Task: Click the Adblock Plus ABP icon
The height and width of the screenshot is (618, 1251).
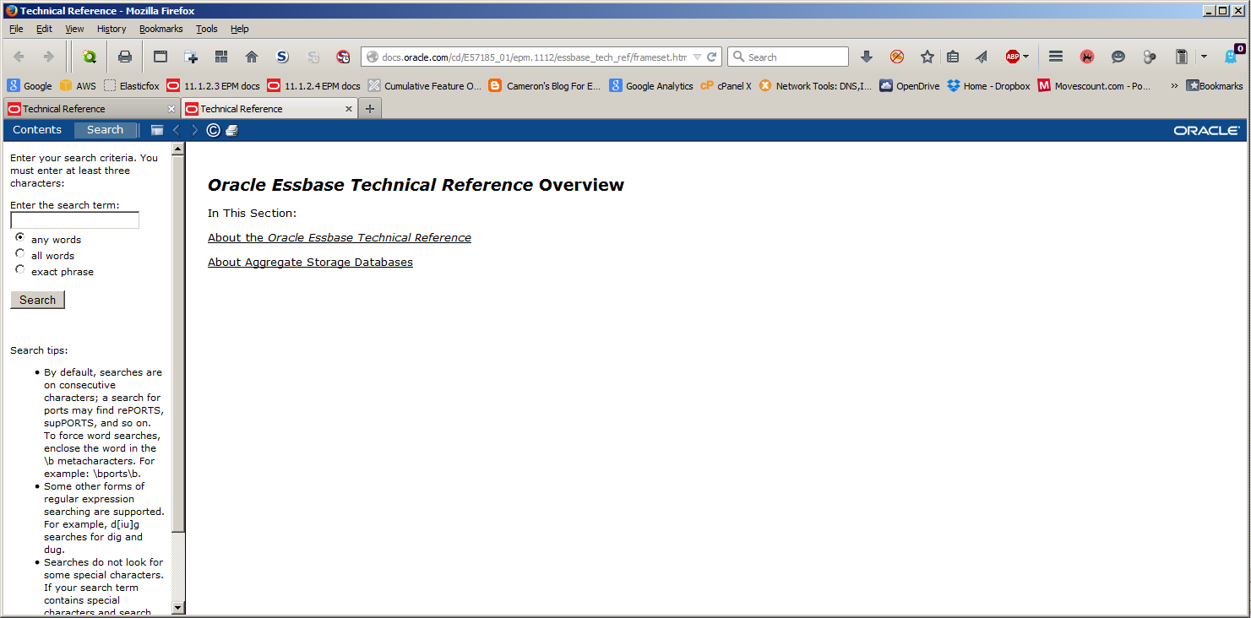Action: 1012,57
